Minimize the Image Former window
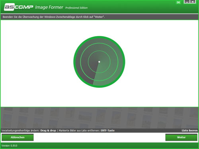The width and height of the screenshot is (199, 149). pyautogui.click(x=187, y=2)
